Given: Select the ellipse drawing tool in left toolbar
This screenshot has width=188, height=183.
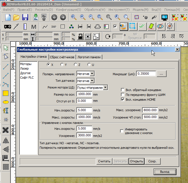Looking at the screenshot, I should click(5, 102).
